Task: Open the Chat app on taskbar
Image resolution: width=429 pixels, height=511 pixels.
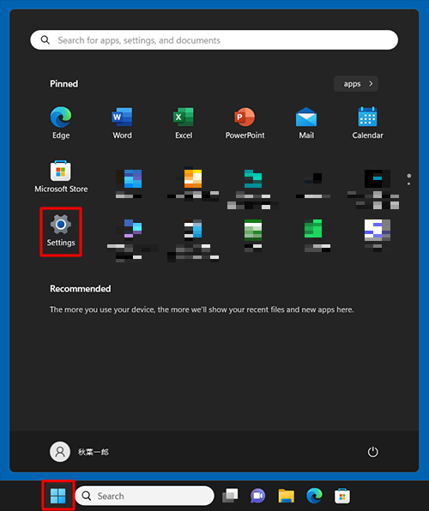Action: [x=257, y=496]
